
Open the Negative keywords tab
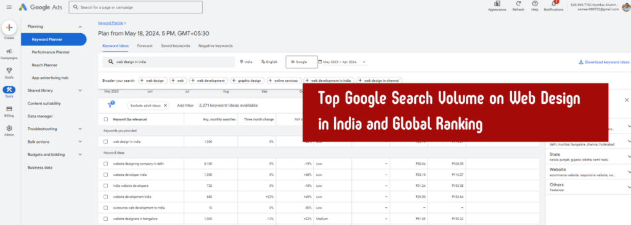click(215, 46)
